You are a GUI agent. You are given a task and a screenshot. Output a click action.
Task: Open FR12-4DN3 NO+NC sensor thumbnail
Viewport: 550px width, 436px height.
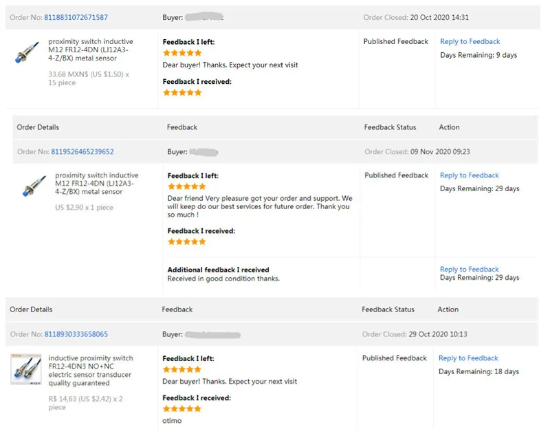tap(26, 369)
